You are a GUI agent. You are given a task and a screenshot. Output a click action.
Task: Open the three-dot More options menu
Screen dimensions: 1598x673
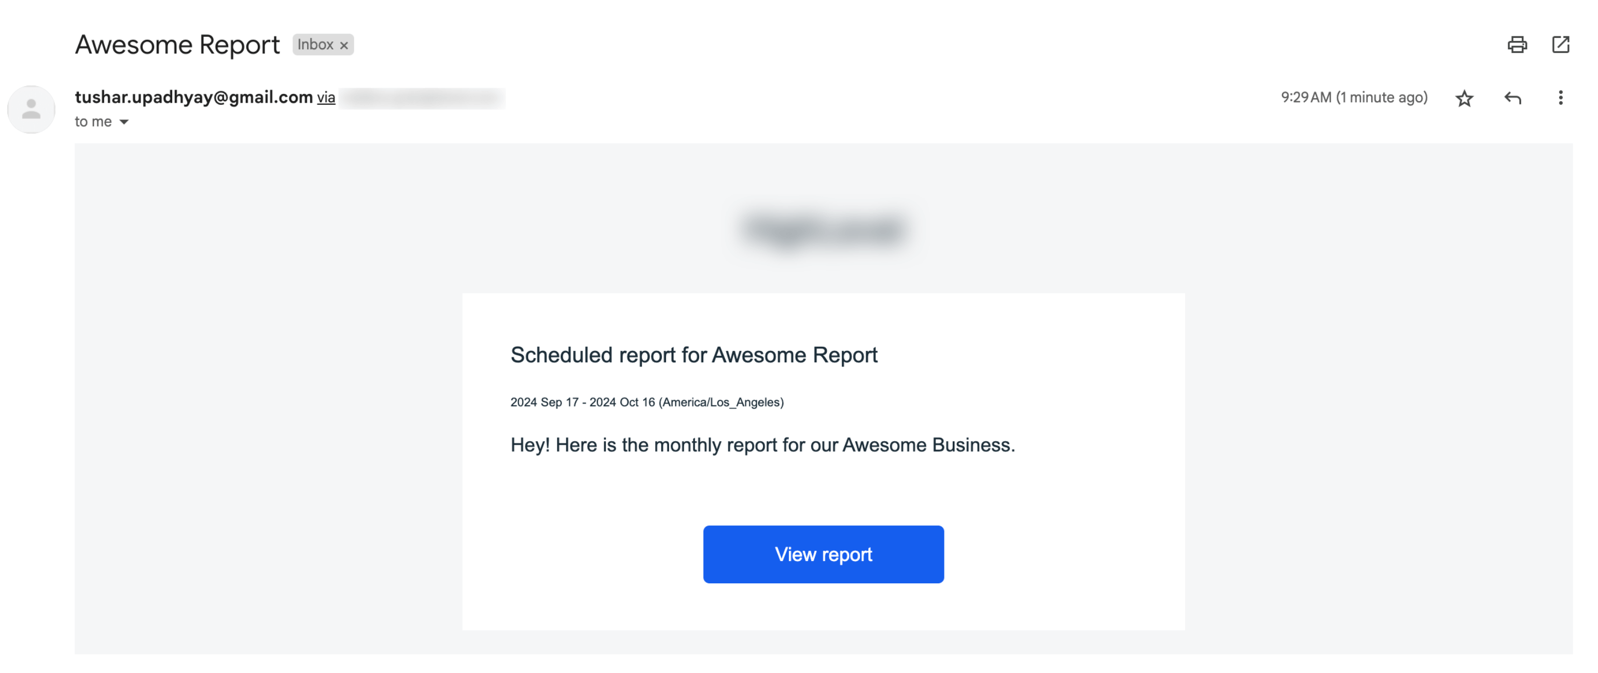tap(1560, 98)
